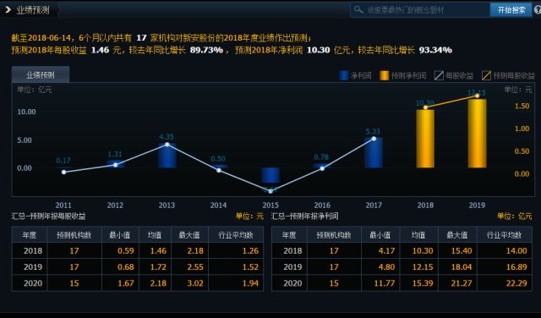Click the 2012 EPS data point
541x318 pixels.
(x=116, y=165)
